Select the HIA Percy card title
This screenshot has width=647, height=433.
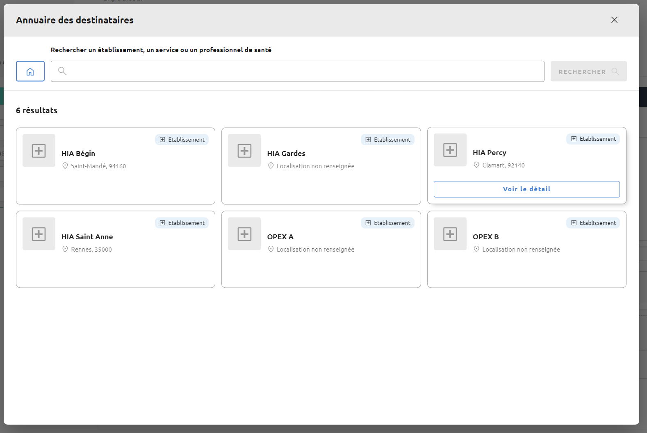(490, 153)
